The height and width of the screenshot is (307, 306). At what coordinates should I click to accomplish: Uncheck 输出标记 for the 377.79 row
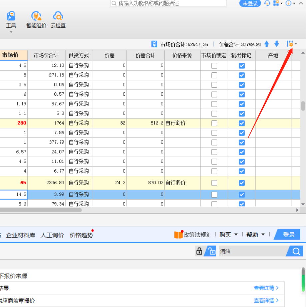pos(242,142)
